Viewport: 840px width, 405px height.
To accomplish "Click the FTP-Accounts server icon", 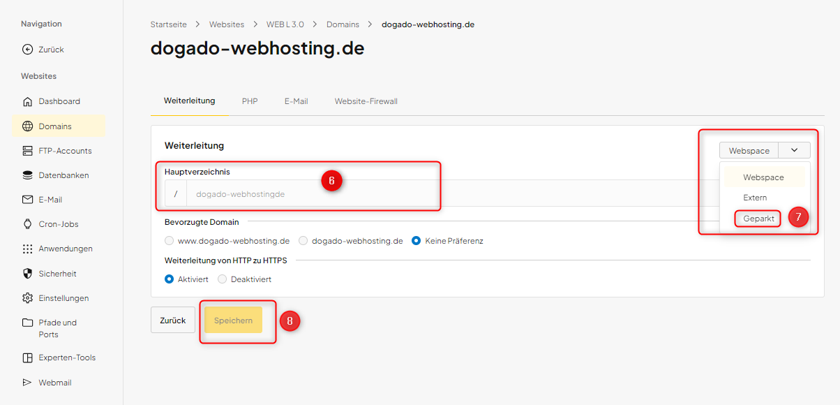I will click(28, 151).
